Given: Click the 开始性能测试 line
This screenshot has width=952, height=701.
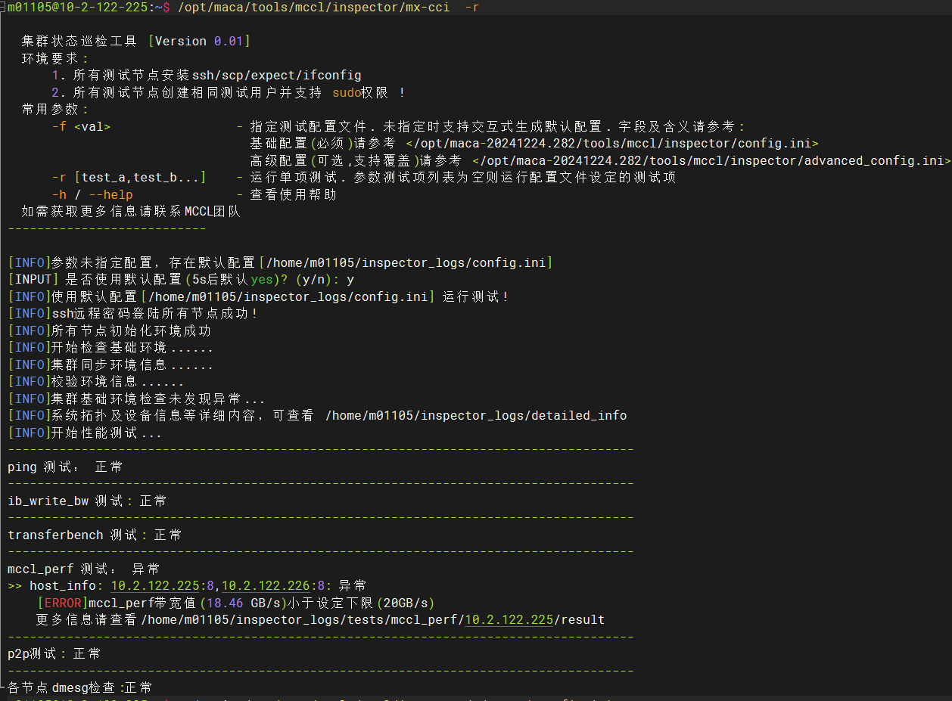Looking at the screenshot, I should point(85,433).
